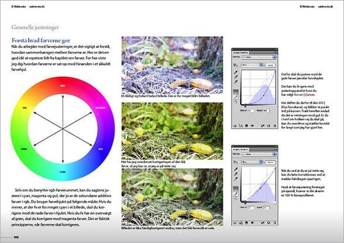344x243 pixels.
Task: Clip adjustment to layer in upper Curves panel
Action: click(x=247, y=125)
